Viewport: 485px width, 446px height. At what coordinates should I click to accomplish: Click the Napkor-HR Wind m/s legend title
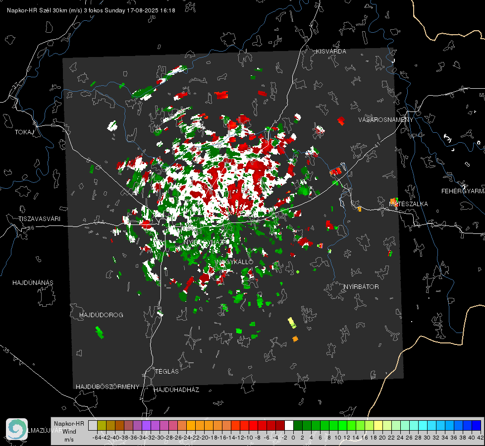[x=69, y=432]
